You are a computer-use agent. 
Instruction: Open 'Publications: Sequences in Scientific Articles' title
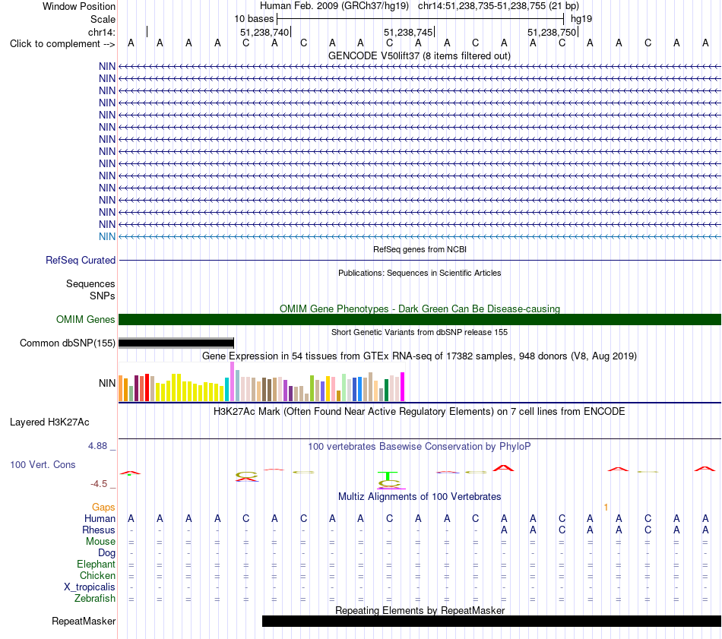[420, 273]
